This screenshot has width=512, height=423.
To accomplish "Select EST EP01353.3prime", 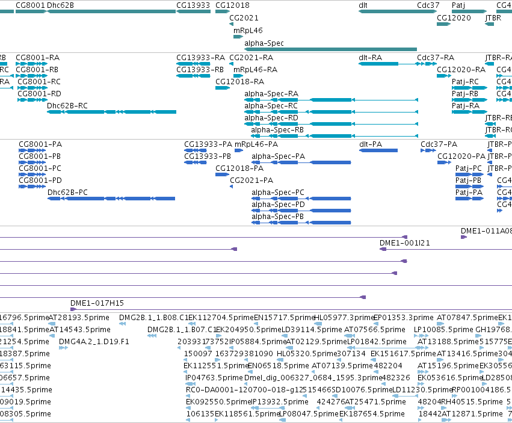I will pyautogui.click(x=404, y=318).
